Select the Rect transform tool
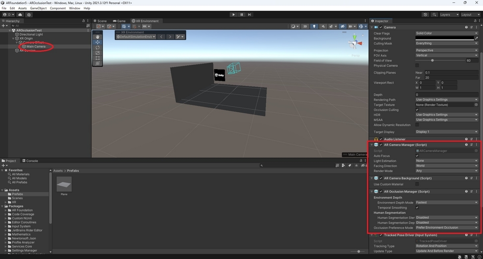Screen dimensions: 483x259 (x=97, y=58)
